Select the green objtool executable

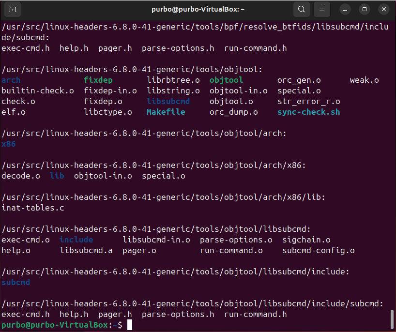pyautogui.click(x=226, y=80)
